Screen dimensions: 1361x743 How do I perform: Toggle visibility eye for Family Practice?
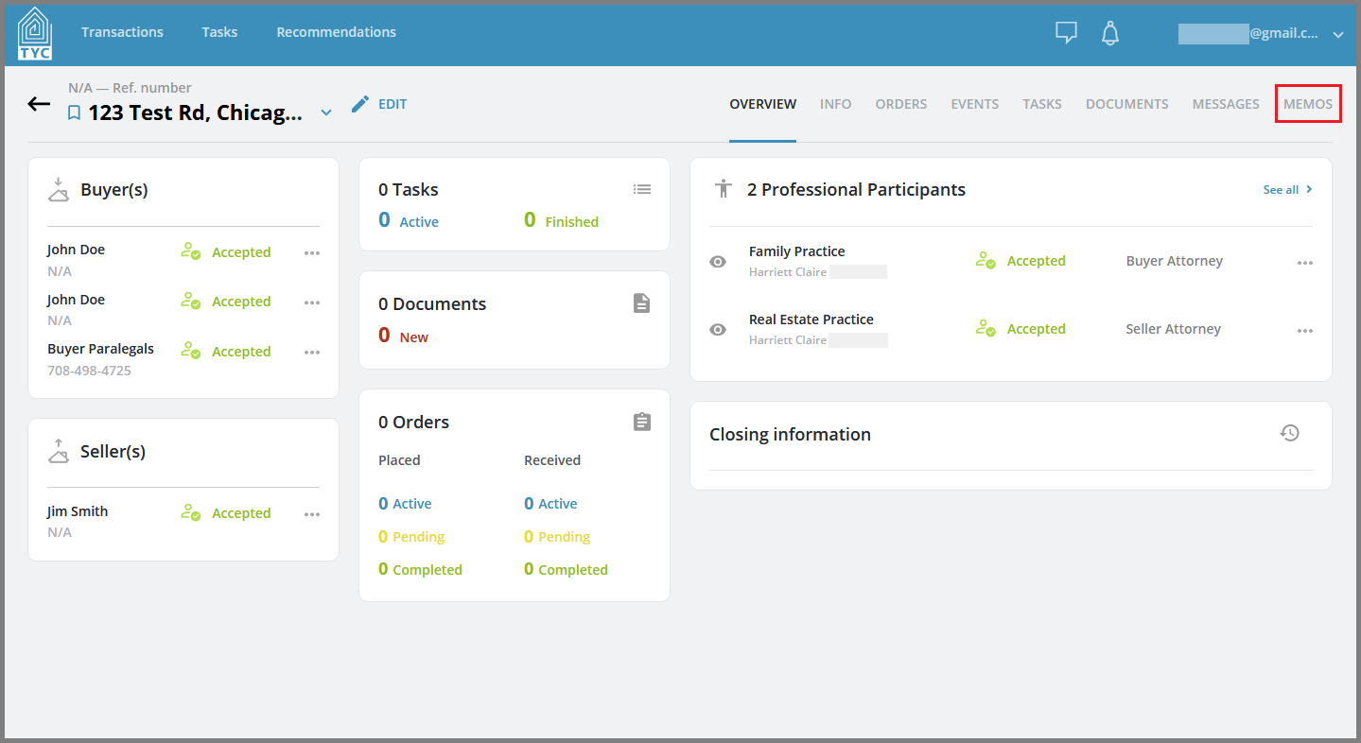[718, 261]
